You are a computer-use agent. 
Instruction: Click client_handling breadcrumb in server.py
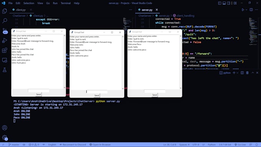(185, 16)
